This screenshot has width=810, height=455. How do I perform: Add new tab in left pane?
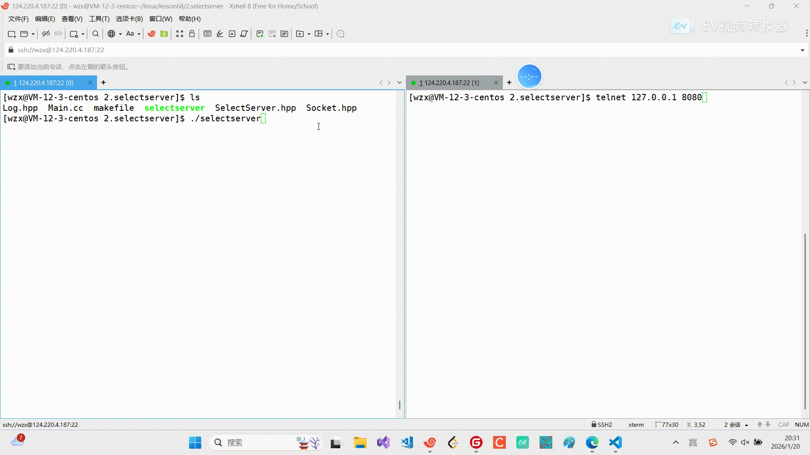pyautogui.click(x=103, y=83)
